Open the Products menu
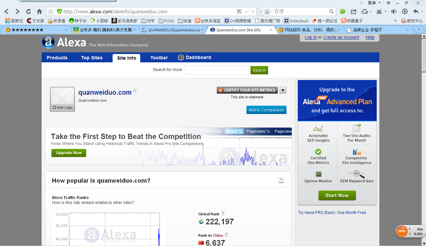Screen dimensions: 426x246 coord(57,58)
